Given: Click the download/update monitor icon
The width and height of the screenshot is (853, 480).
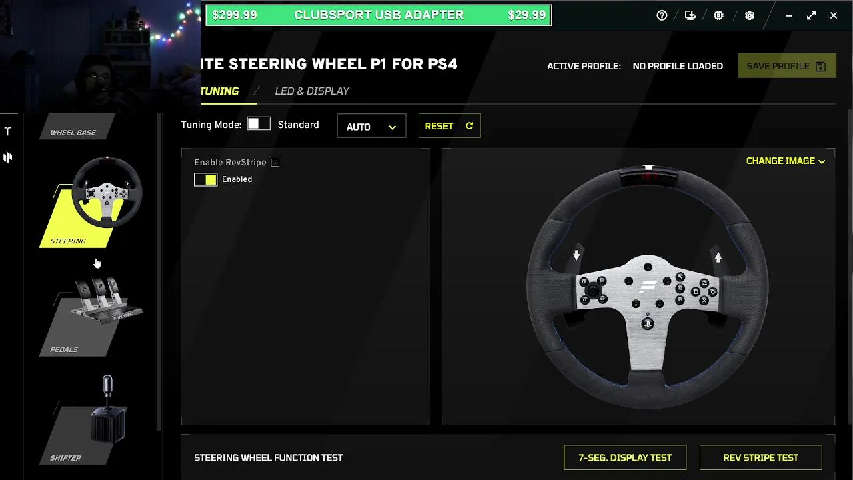Looking at the screenshot, I should tap(690, 15).
